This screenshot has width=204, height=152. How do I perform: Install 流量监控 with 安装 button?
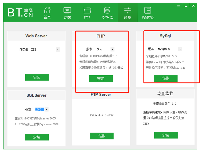(x=166, y=135)
